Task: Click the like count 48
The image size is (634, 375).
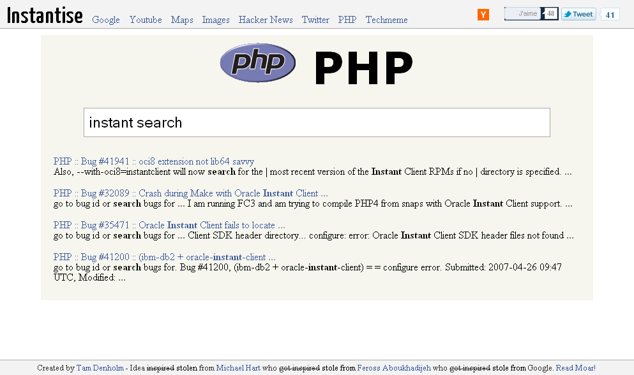Action: (550, 14)
